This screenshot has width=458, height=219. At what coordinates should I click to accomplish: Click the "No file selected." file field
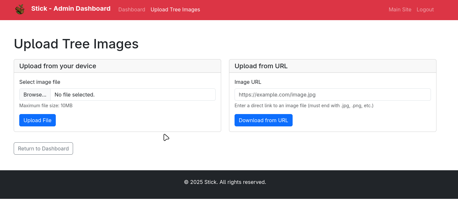[132, 95]
